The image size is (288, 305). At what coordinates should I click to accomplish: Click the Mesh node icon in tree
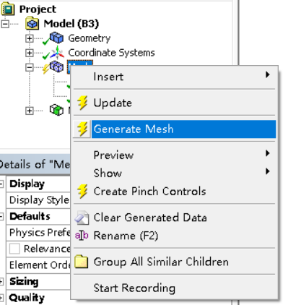(x=56, y=66)
